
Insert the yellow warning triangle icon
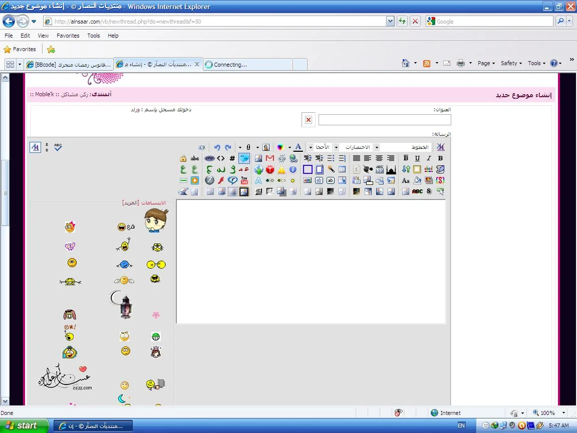click(x=281, y=169)
